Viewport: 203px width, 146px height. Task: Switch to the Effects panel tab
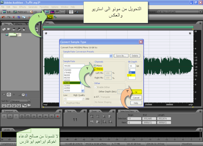click(19, 24)
